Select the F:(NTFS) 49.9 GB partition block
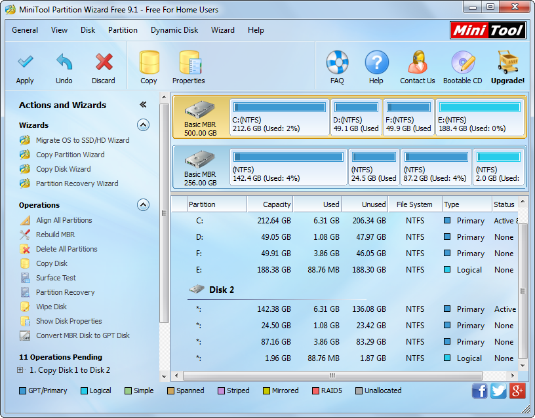The height and width of the screenshot is (418, 535). pyautogui.click(x=408, y=117)
